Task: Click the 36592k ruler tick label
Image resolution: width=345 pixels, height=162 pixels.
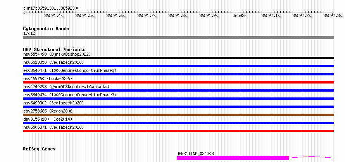Action: pyautogui.click(x=240, y=15)
